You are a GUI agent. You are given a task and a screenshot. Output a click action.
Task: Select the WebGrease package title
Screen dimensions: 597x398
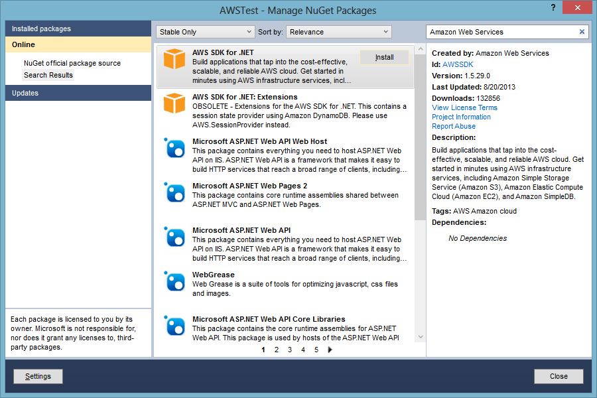213,275
